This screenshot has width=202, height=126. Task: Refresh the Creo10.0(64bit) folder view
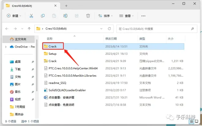(109, 29)
